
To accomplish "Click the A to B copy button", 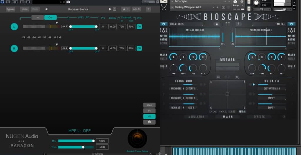I will click(x=136, y=9).
